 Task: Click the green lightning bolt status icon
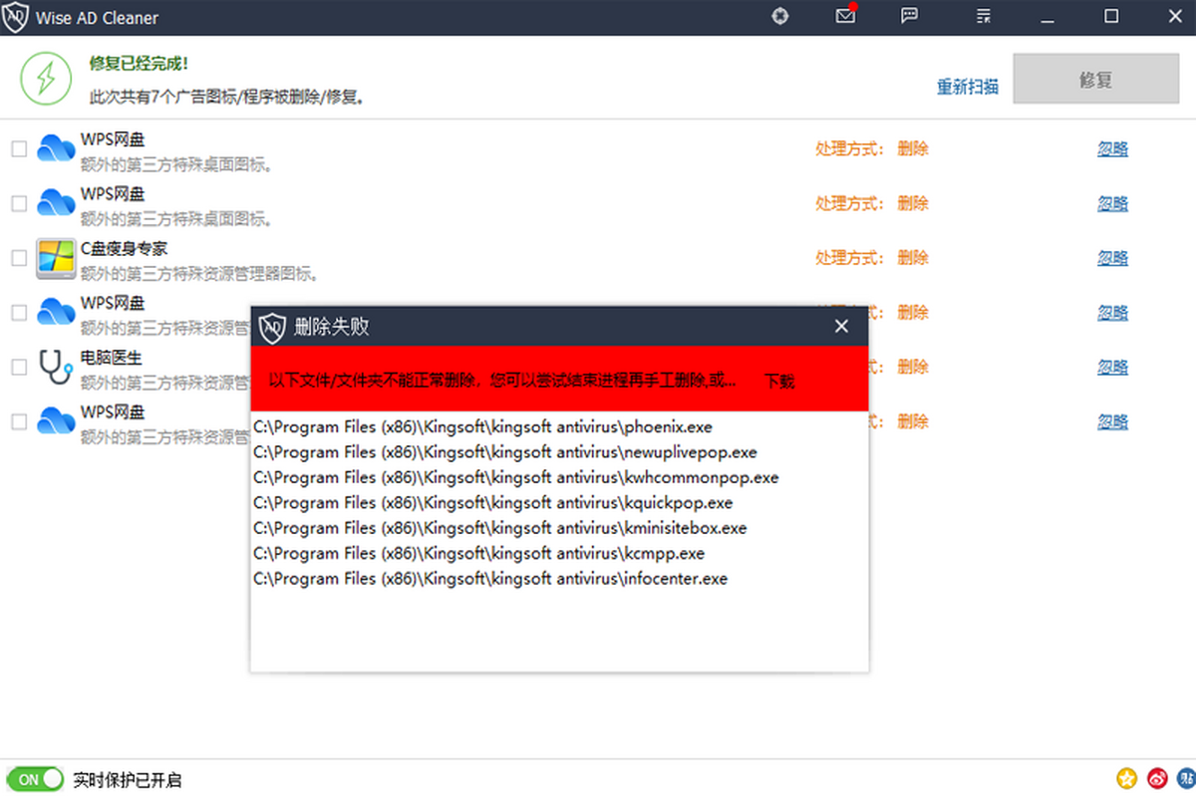pos(47,78)
